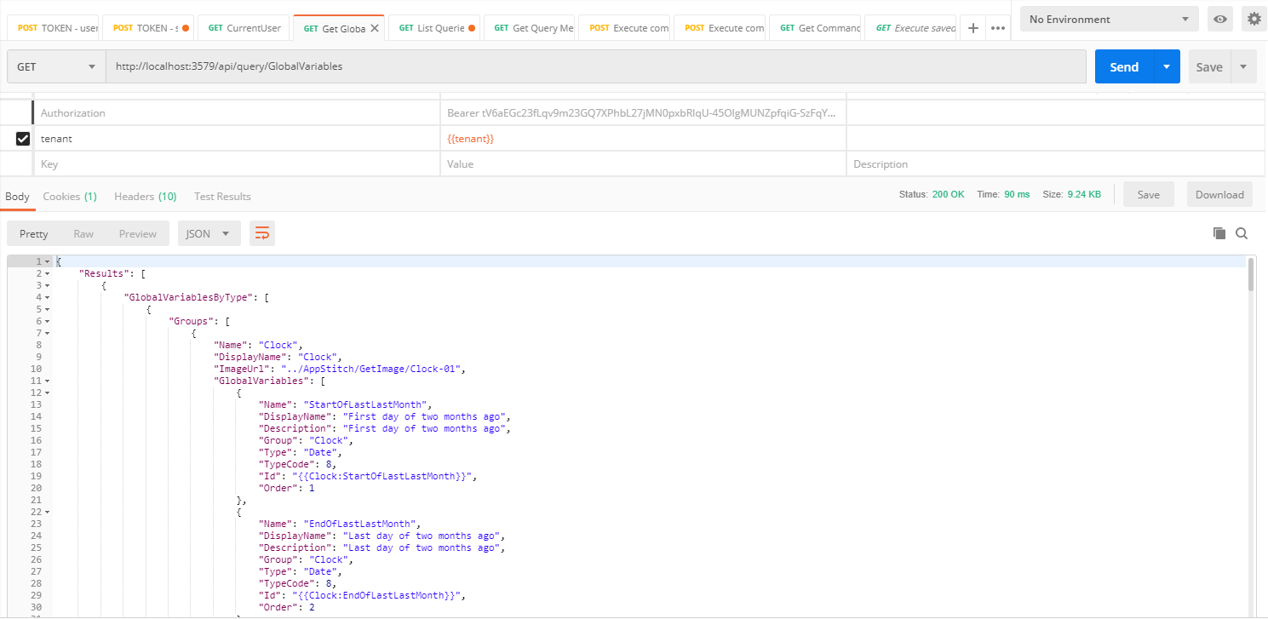
Task: Click the blue Send button
Action: [x=1123, y=66]
